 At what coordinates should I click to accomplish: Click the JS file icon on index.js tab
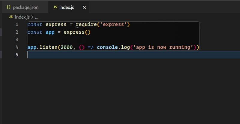coord(55,7)
